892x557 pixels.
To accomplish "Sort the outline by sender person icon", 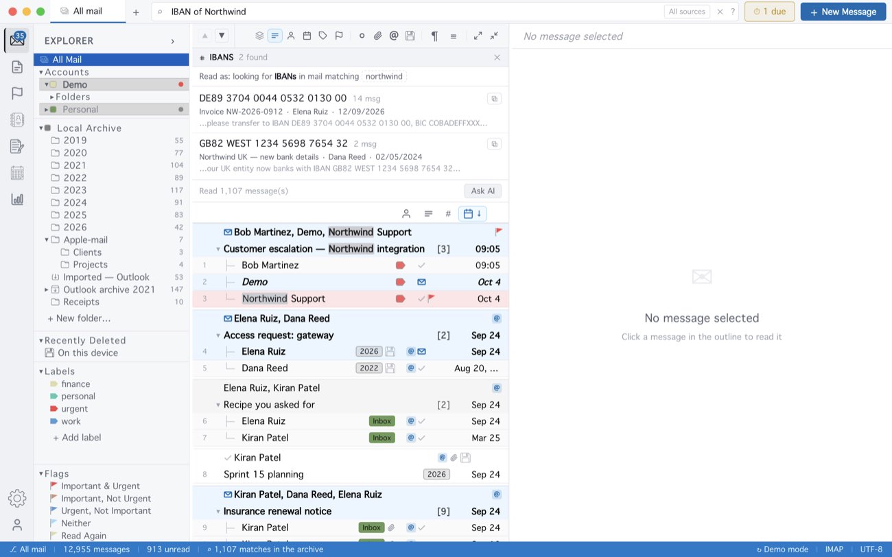I will [x=406, y=213].
